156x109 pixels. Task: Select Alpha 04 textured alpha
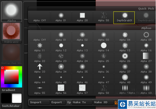point(125,36)
